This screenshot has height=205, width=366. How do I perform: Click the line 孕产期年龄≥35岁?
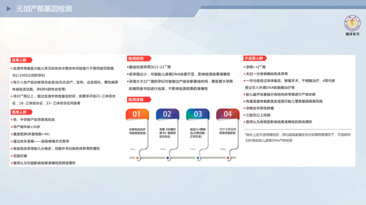(25, 127)
